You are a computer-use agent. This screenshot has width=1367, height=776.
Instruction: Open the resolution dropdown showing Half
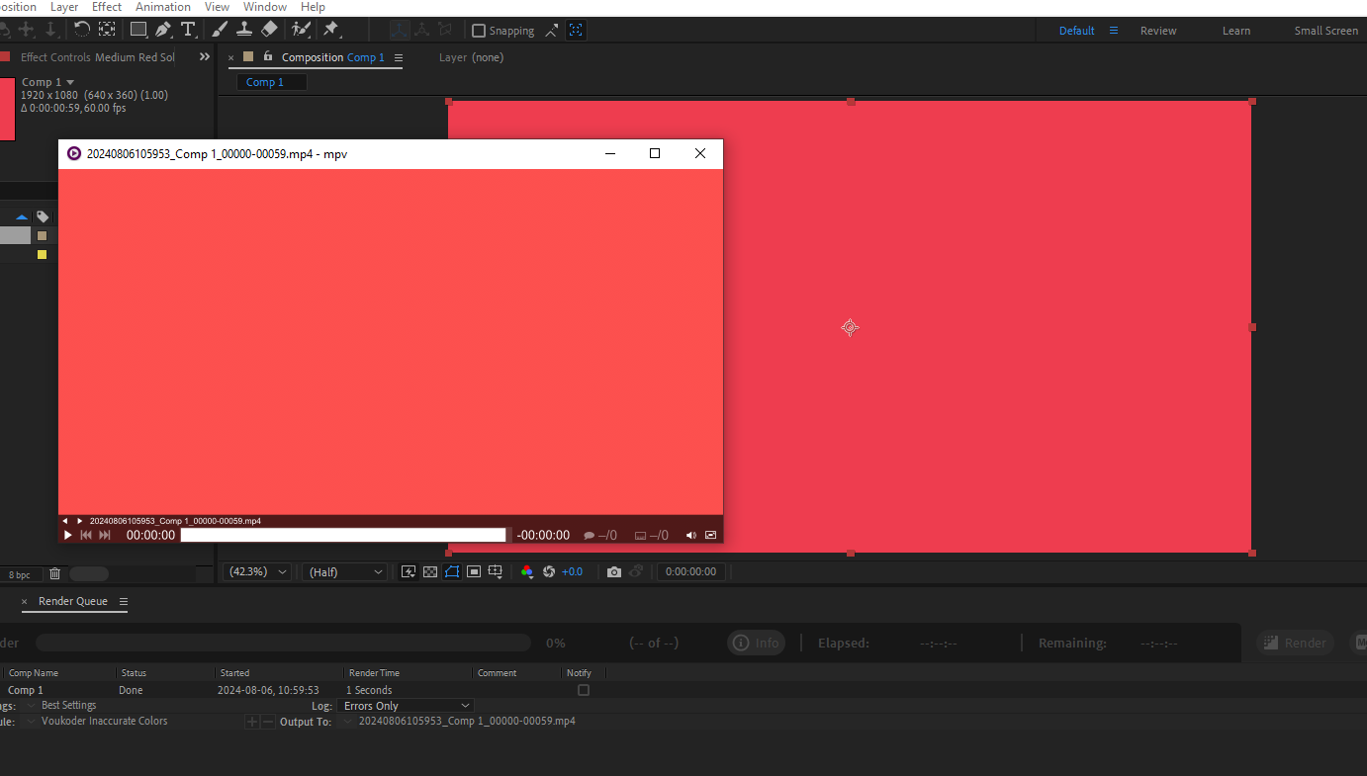[345, 572]
